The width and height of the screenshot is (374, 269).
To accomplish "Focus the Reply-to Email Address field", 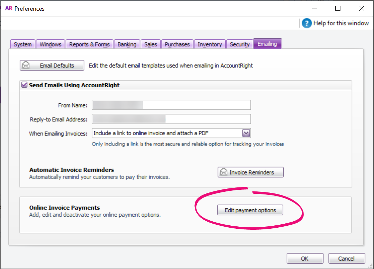I will 171,119.
